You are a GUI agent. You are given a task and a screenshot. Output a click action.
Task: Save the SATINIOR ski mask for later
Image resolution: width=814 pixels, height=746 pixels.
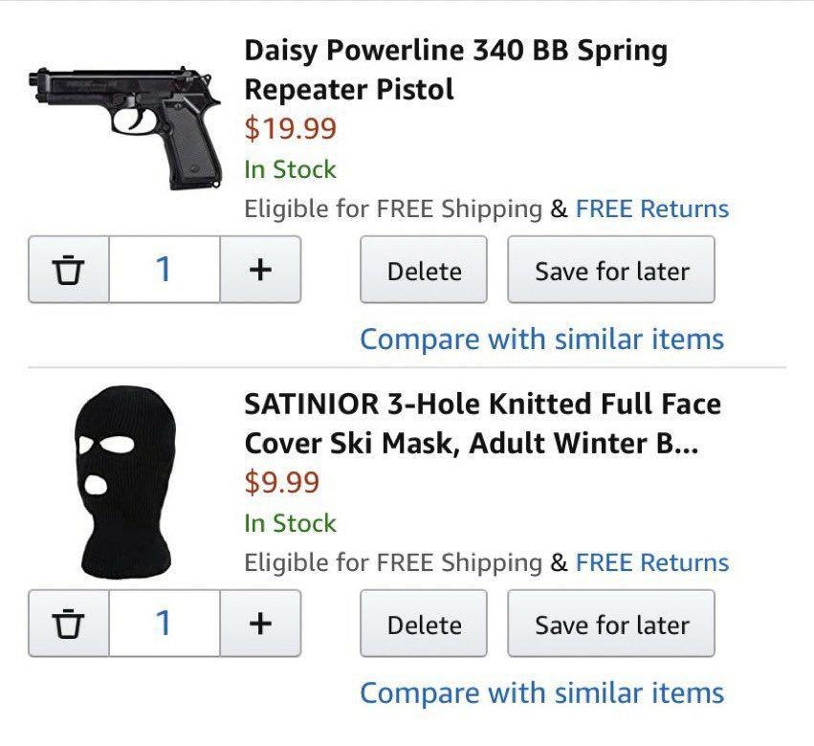click(x=611, y=625)
